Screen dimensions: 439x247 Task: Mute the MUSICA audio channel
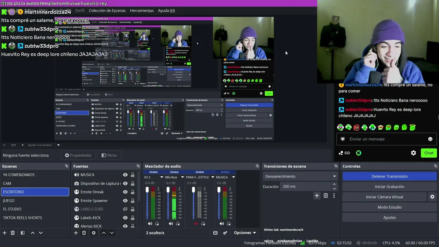[222, 224]
